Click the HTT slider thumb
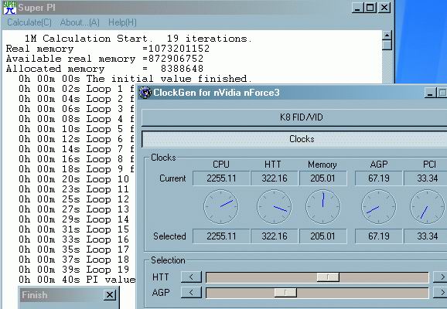Image resolution: width=447 pixels, height=309 pixels. (x=328, y=277)
